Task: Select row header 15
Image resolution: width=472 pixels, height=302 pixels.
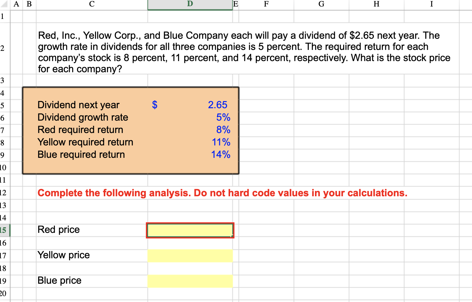Action: (x=4, y=230)
